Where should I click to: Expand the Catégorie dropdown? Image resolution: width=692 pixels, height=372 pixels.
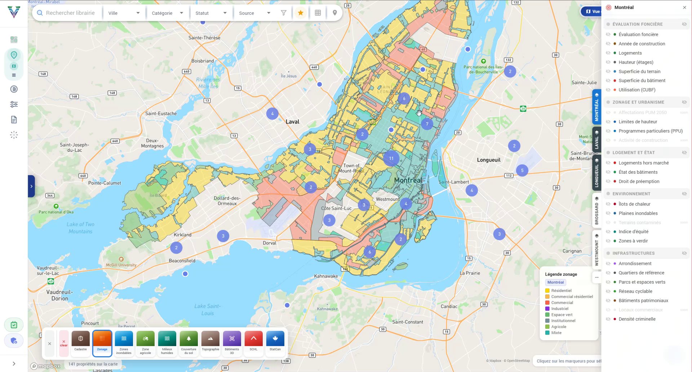[x=167, y=13]
